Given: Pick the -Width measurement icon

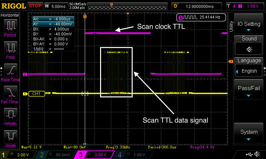Looking at the screenshot, I should pyautogui.click(x=10, y=138).
